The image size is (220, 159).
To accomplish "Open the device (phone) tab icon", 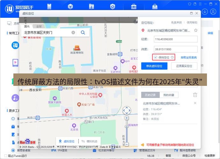I will [x=49, y=6].
